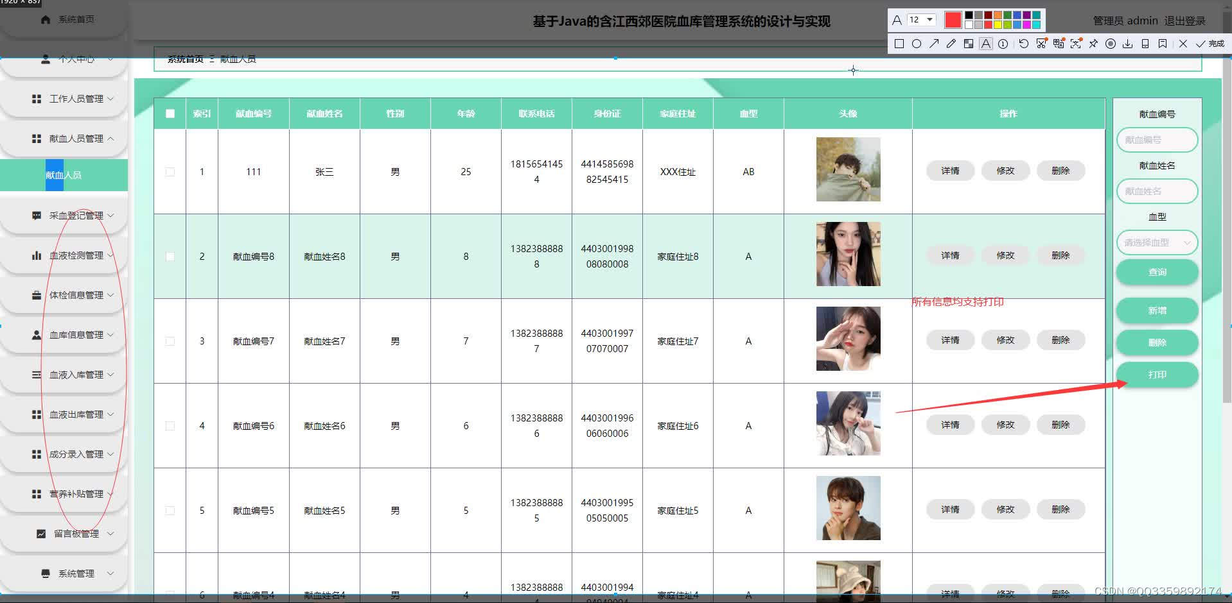
Task: Select the text annotation tool
Action: pos(985,44)
